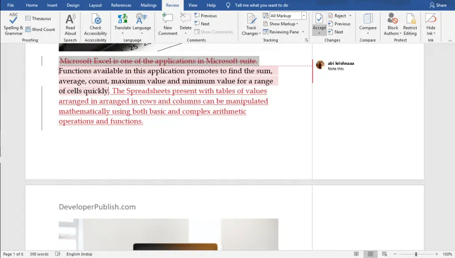The width and height of the screenshot is (455, 258).
Task: Click the Tell me lightbulb icon
Action: click(228, 5)
